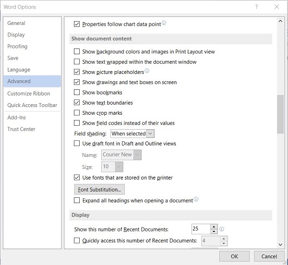Switch to the Add-Ins category
This screenshot has width=288, height=265.
[32, 117]
